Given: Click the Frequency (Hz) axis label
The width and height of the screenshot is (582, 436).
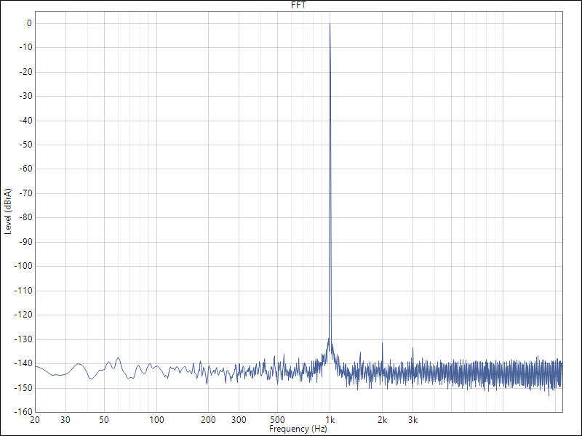Looking at the screenshot, I should coord(298,429).
